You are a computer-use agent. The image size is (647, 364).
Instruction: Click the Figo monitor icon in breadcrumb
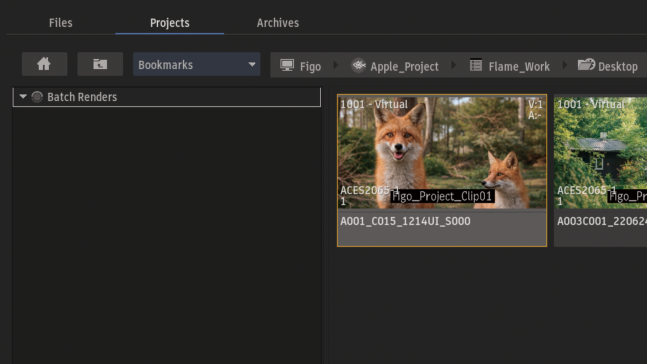(x=287, y=65)
